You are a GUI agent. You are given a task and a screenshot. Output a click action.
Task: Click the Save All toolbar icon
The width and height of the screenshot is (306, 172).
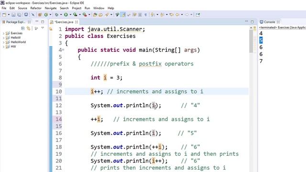click(x=19, y=15)
